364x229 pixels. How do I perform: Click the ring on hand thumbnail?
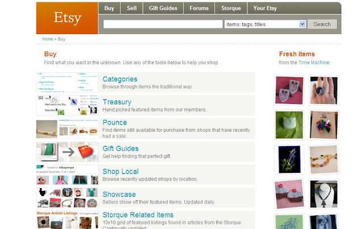324,90
